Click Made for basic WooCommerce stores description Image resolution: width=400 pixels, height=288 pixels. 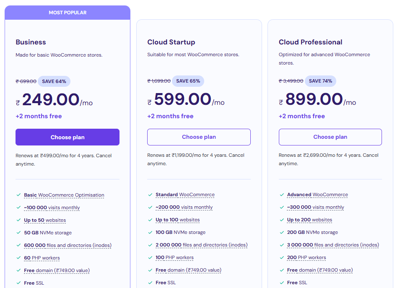click(x=59, y=55)
